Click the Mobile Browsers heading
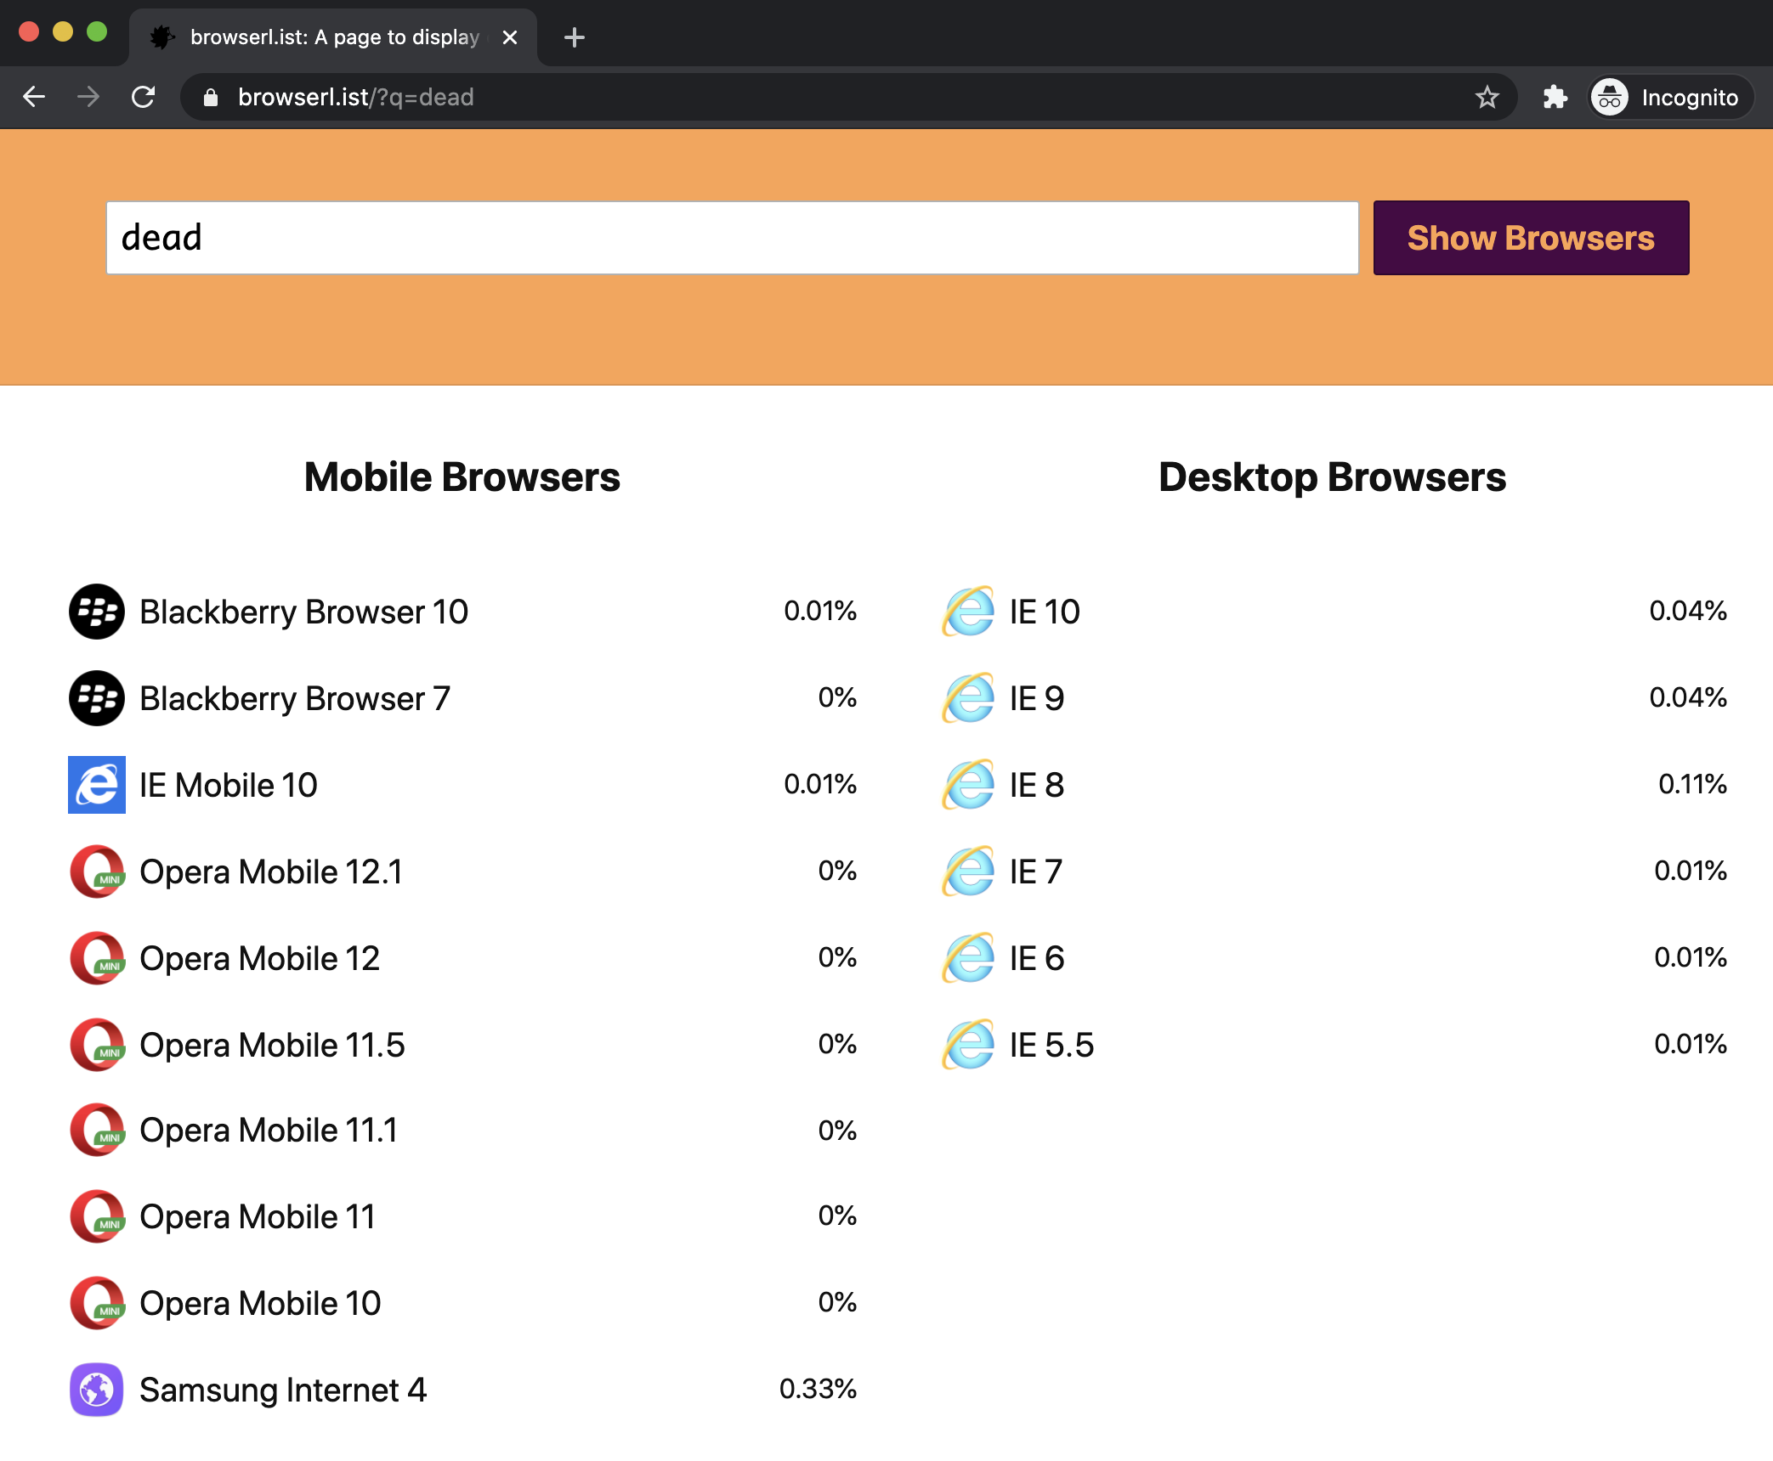Screen dimensions: 1773x1461 point(462,477)
